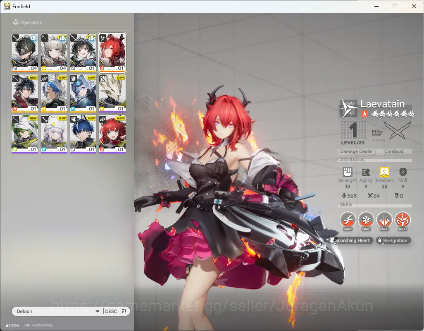Open the locked Re-Ignition talent
The image size is (424, 331).
pos(393,240)
